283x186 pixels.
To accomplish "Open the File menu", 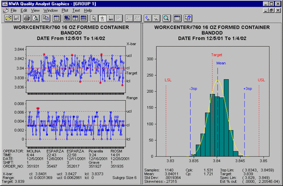I will 13,10.
